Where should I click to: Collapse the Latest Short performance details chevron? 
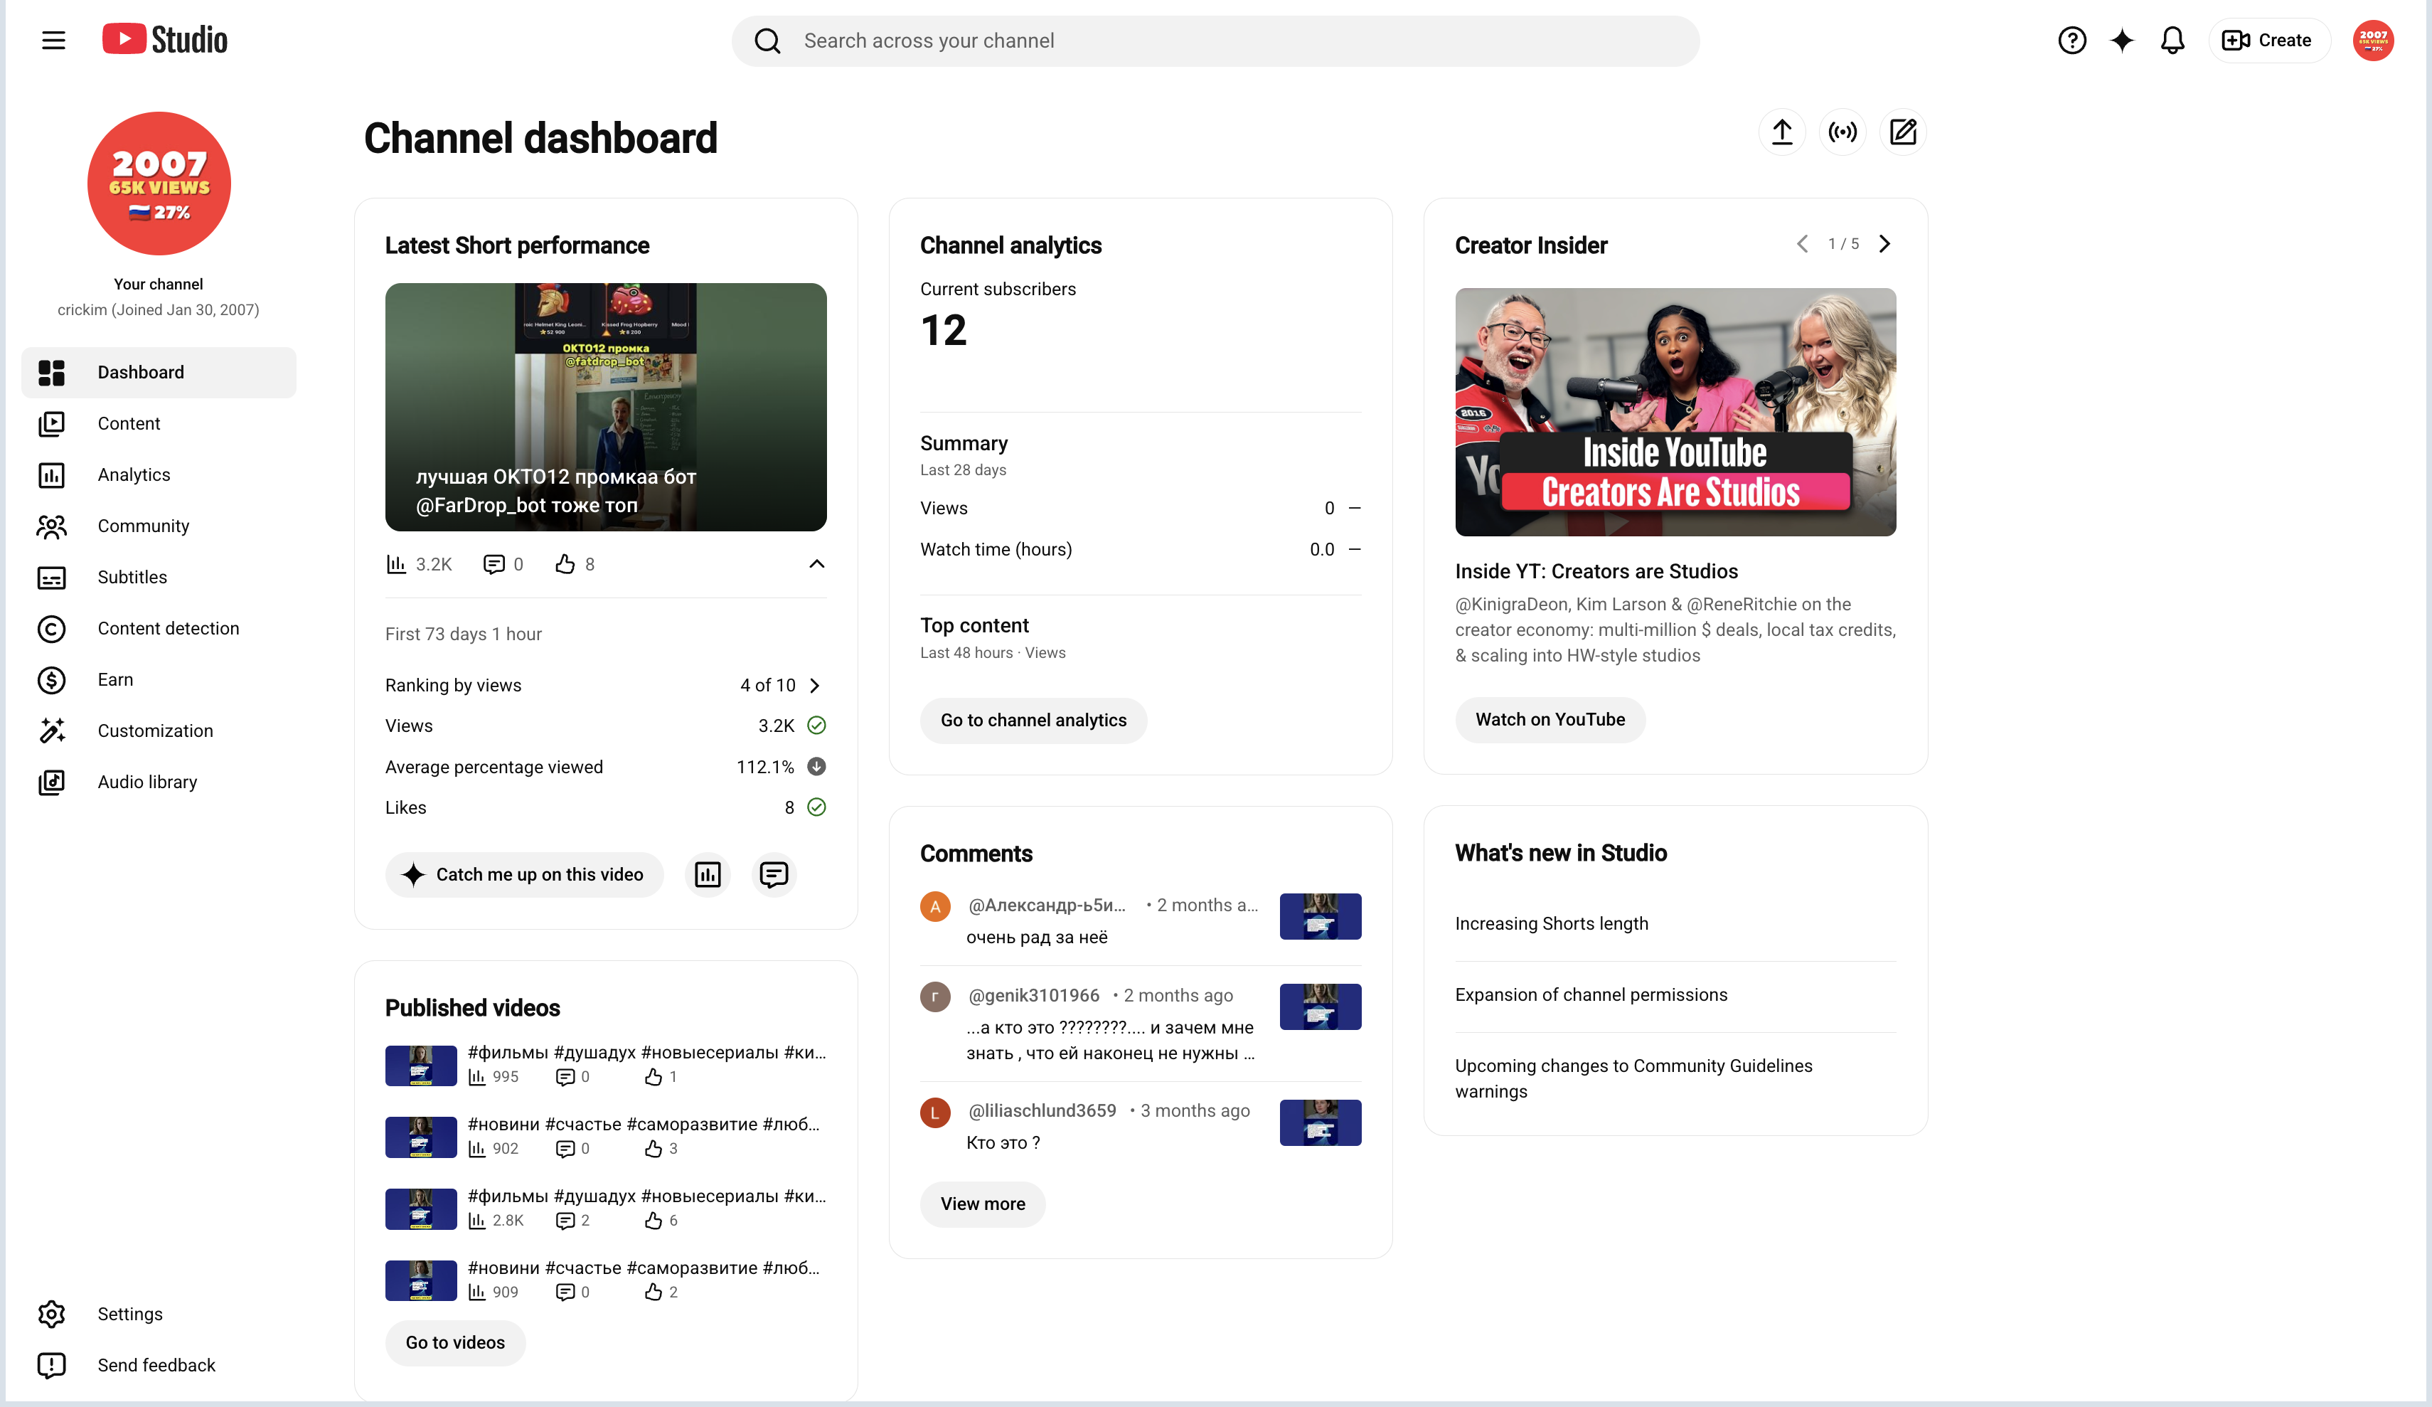816,564
